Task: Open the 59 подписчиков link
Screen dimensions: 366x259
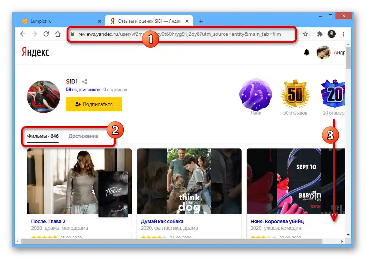Action: click(x=83, y=90)
